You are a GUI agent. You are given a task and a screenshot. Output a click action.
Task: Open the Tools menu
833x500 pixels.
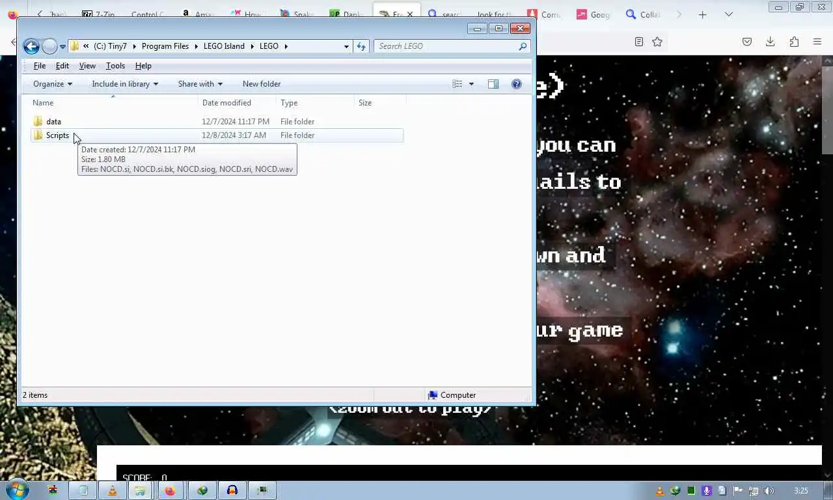[x=115, y=66]
